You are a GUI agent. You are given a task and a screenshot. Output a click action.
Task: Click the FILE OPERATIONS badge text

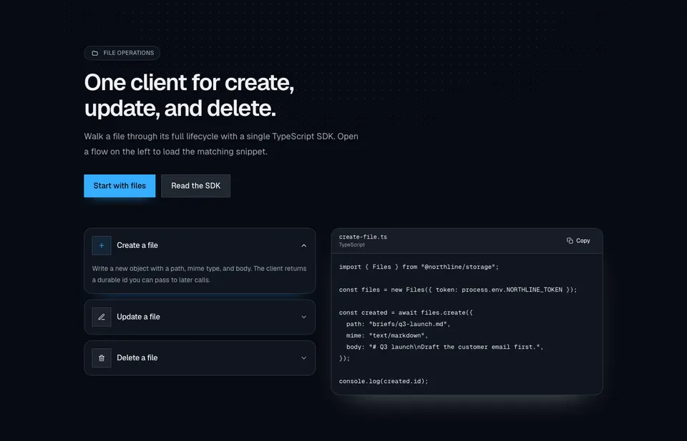[128, 53]
